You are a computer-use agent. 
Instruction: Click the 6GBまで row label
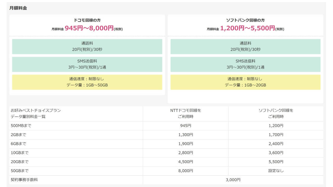click(x=18, y=144)
